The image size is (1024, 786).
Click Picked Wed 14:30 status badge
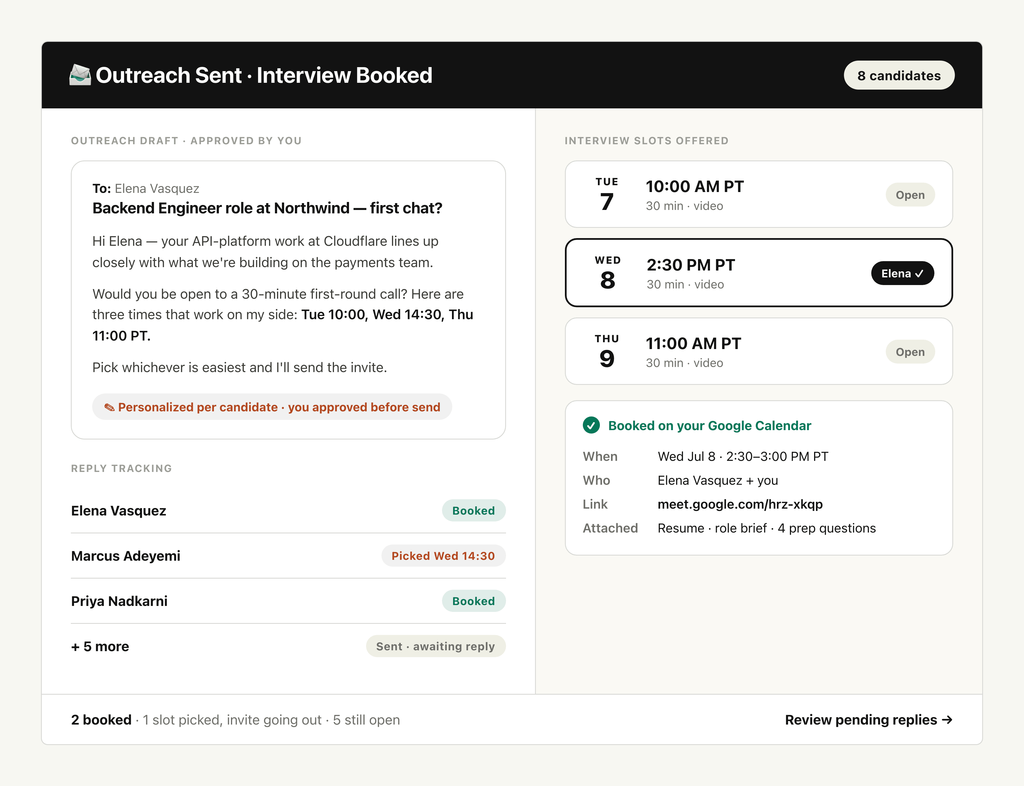click(443, 556)
